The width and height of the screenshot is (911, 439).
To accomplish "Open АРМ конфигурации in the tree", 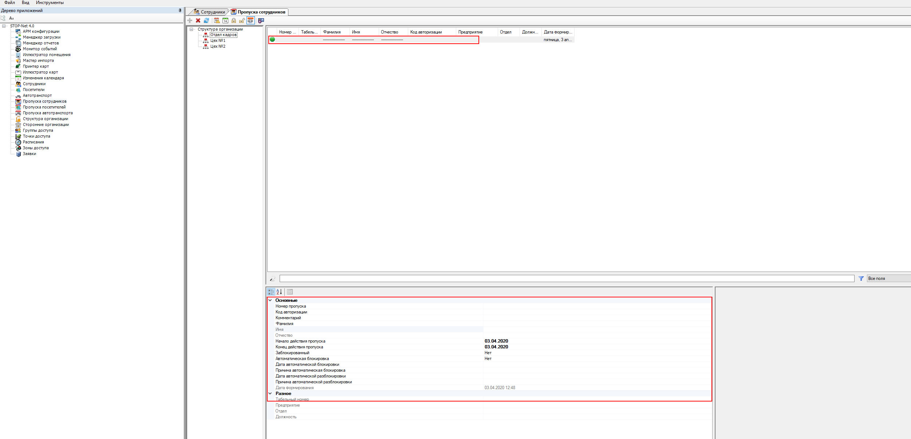I will (x=41, y=31).
